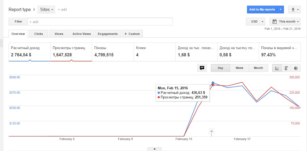Expand the Add to My reports arrow

(280, 10)
